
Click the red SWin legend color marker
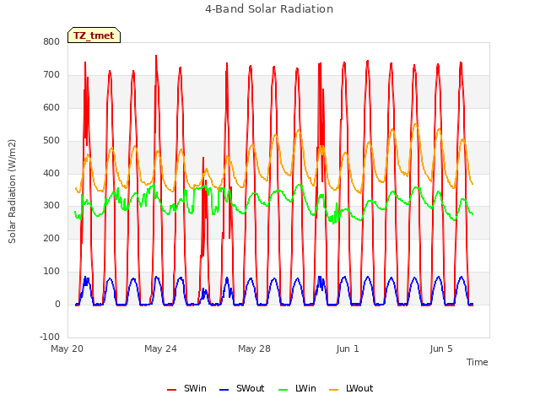pos(171,390)
